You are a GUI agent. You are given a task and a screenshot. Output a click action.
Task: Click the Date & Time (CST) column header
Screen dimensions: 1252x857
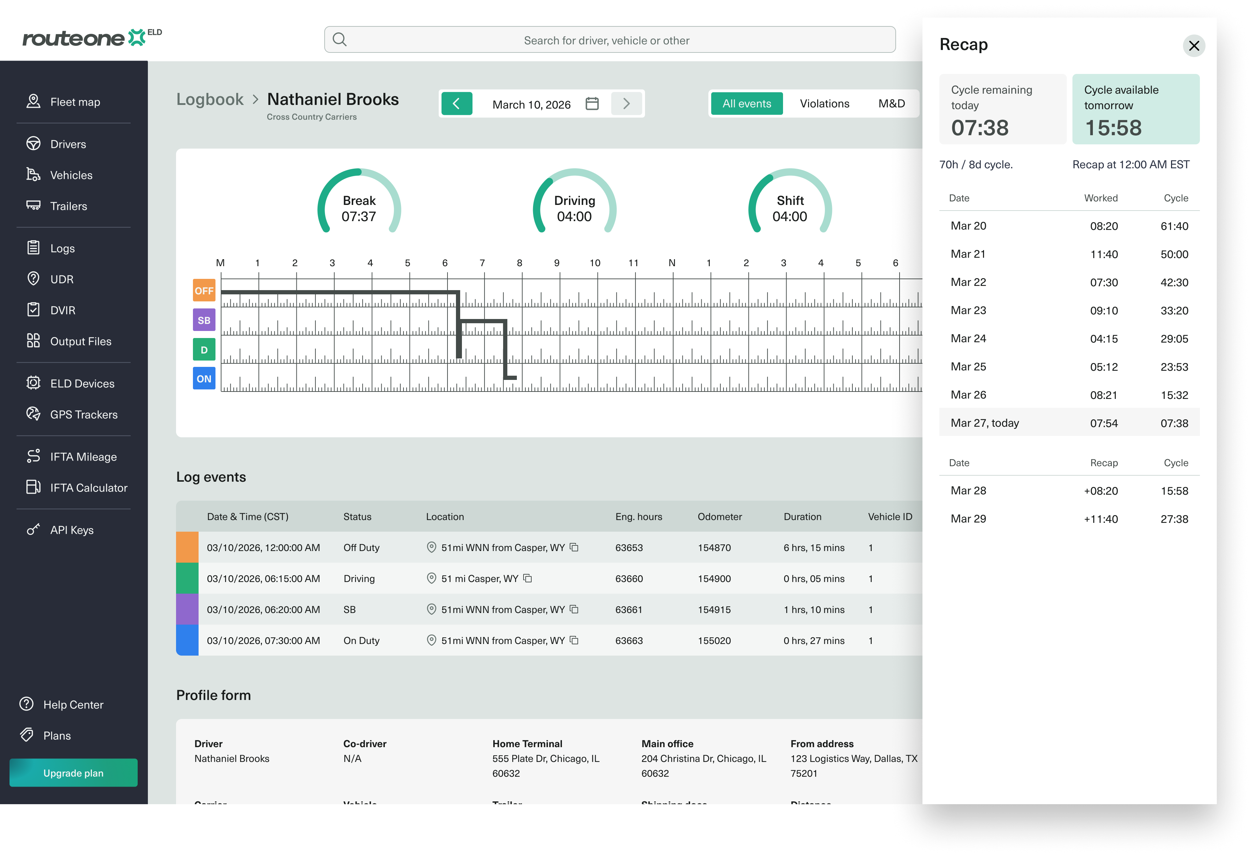(248, 517)
